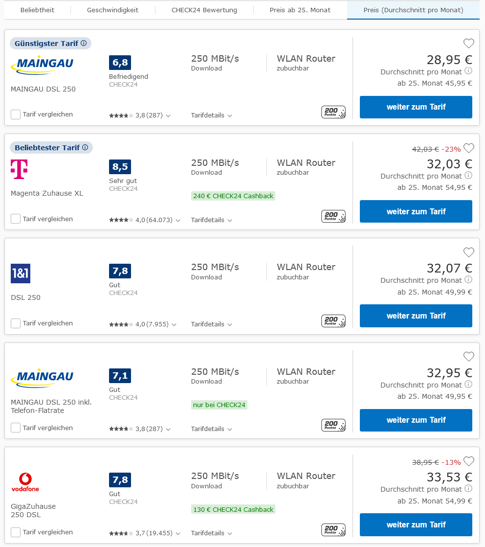The width and height of the screenshot is (485, 547).
Task: Click the 8,5 Sehr gut rating badge
Action: tap(120, 167)
